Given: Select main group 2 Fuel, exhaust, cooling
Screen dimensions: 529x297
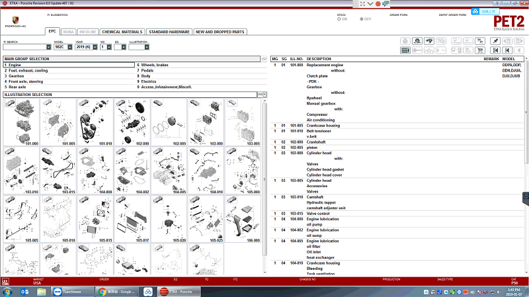Looking at the screenshot, I should coord(69,71).
